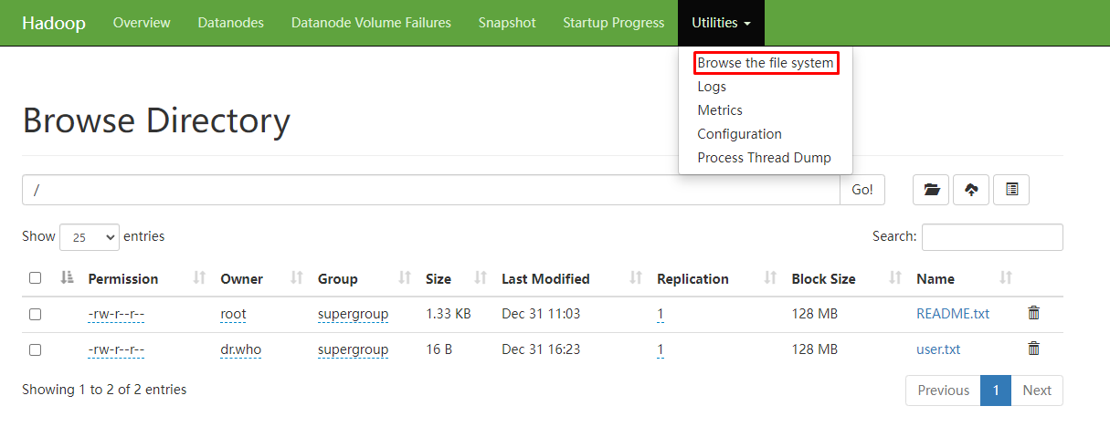Collapse the Utilities dropdown menu
This screenshot has height=427, width=1110.
721,23
